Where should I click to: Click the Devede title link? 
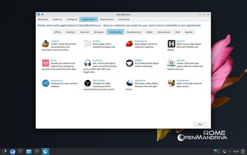(x=181, y=61)
